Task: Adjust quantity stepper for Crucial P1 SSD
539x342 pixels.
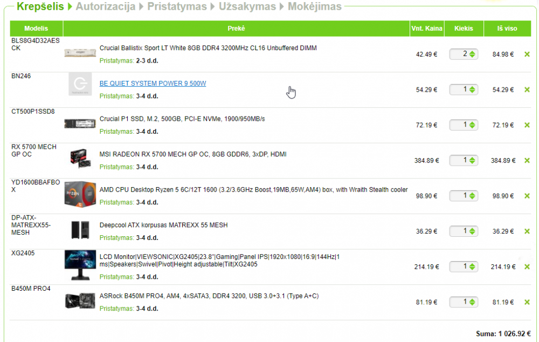Action: (x=472, y=125)
